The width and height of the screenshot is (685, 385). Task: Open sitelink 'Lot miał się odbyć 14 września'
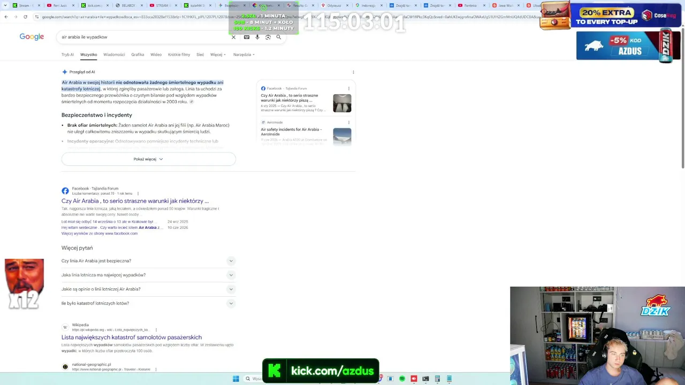pos(107,221)
